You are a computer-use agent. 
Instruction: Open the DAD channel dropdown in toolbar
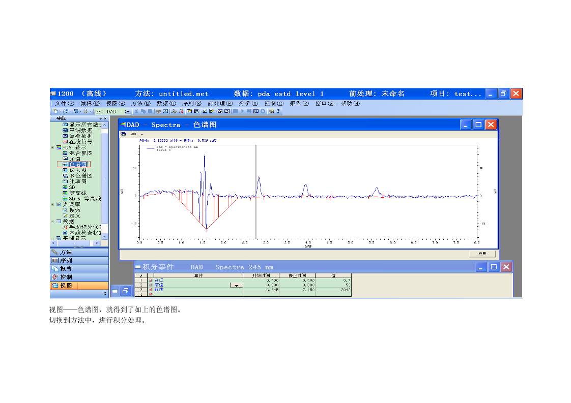click(x=127, y=111)
